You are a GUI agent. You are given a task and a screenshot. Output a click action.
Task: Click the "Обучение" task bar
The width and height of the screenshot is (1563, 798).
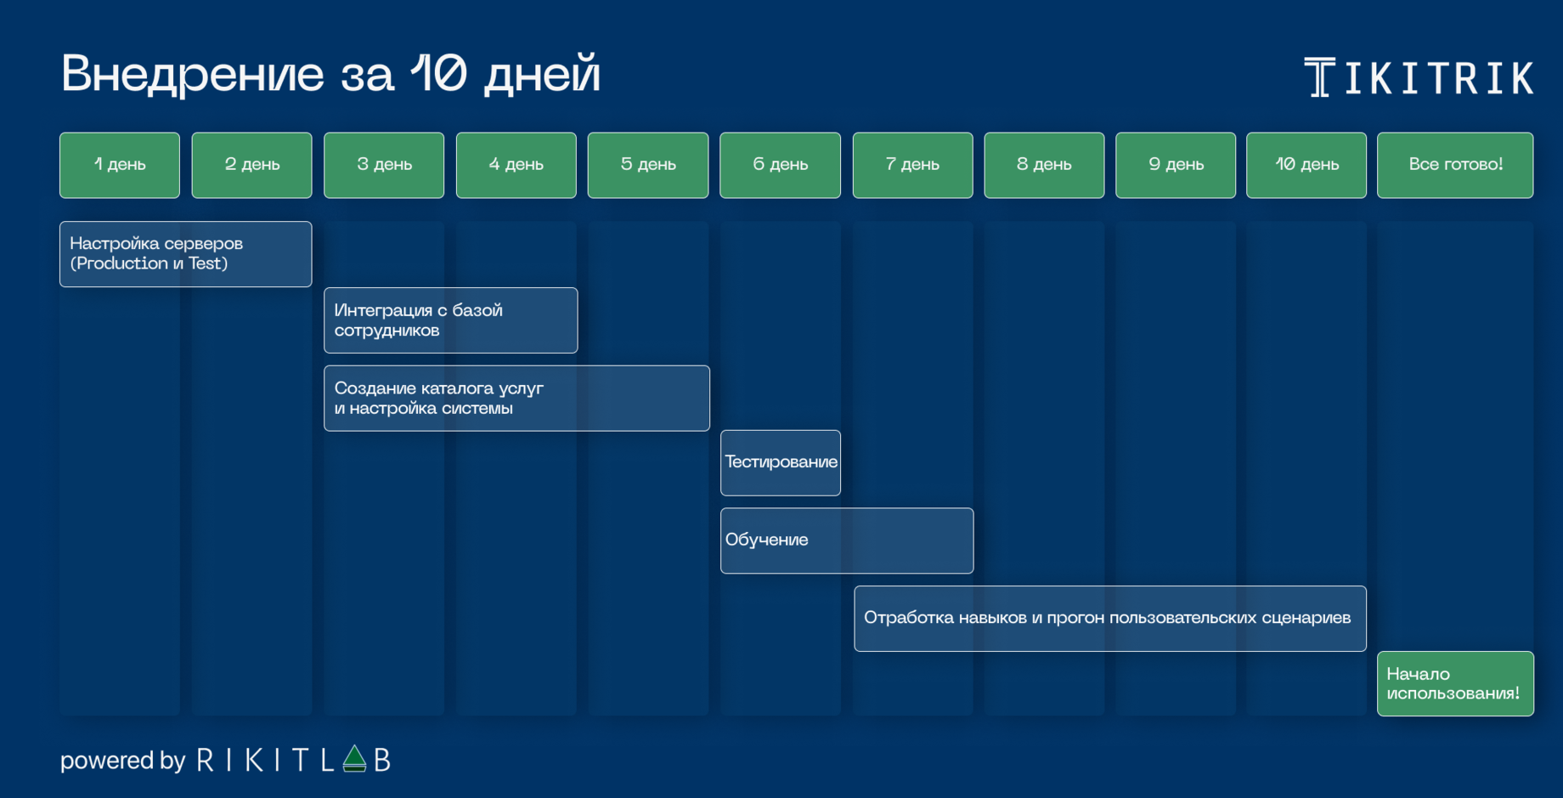(847, 540)
